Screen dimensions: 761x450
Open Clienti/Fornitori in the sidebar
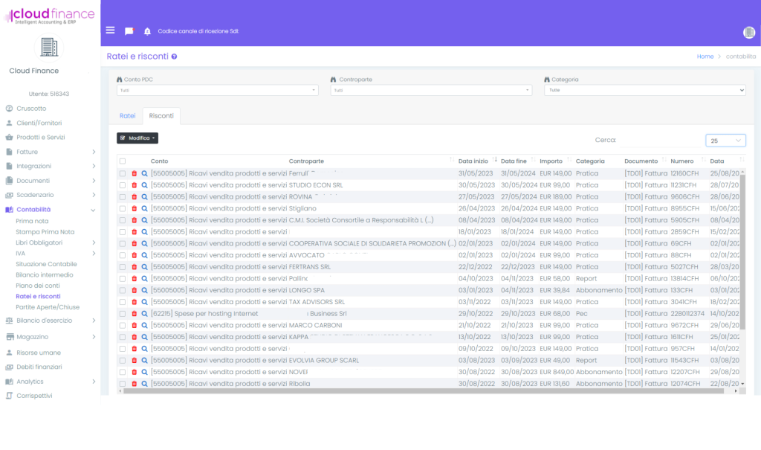tap(39, 123)
